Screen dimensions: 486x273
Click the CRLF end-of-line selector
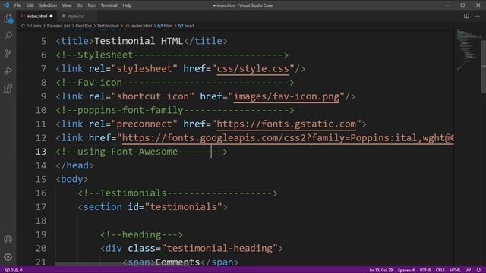(440, 270)
